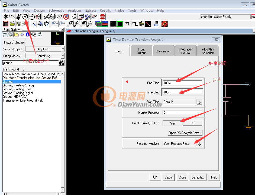Image resolution: width=255 pixels, height=195 pixels.
Task: Open the DC operating point analysis icon
Action: pos(6,17)
